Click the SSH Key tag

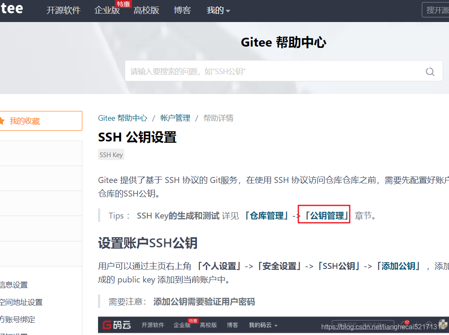tap(111, 155)
